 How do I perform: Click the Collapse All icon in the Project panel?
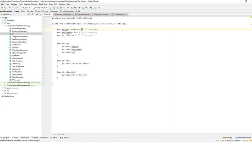pyautogui.click(x=33, y=14)
